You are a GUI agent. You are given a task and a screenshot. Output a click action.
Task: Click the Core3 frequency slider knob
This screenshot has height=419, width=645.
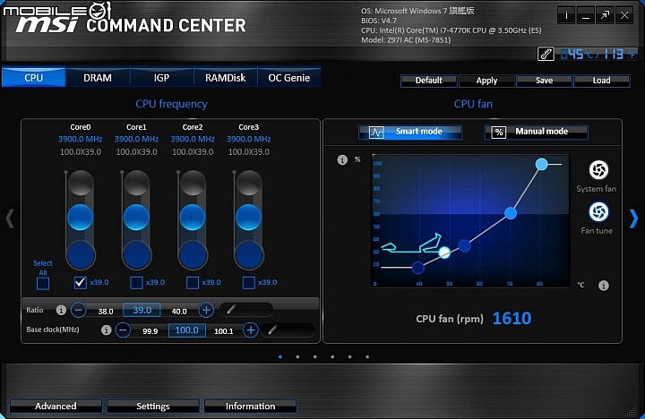click(x=248, y=217)
